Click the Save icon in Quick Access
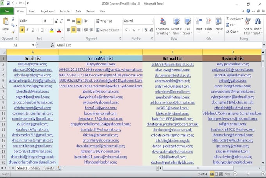The width and height of the screenshot is (266, 178). (8, 3)
